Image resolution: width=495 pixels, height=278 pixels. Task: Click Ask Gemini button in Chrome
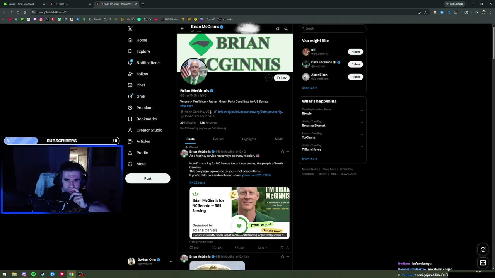click(x=454, y=4)
